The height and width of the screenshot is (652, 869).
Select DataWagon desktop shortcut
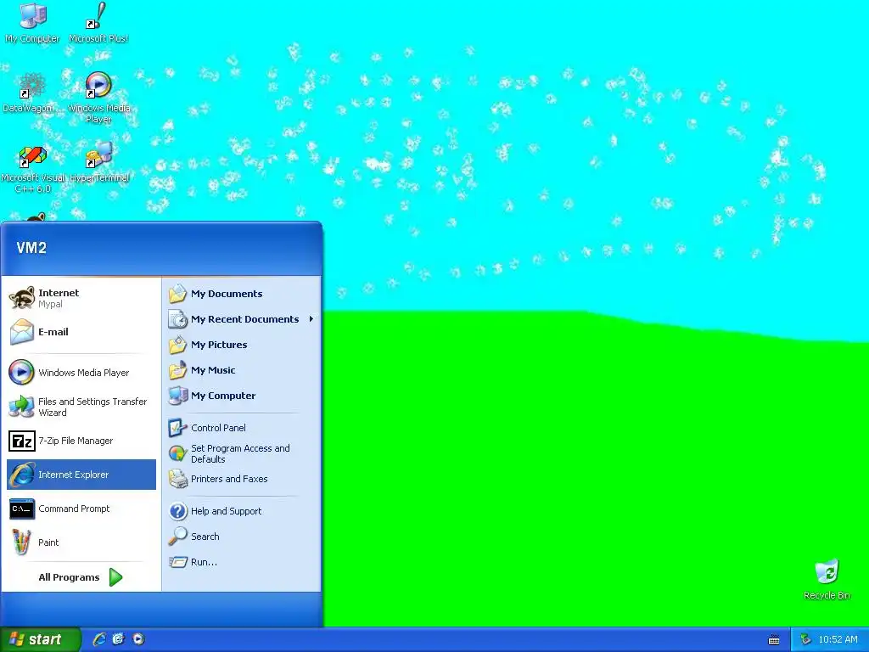tap(31, 93)
